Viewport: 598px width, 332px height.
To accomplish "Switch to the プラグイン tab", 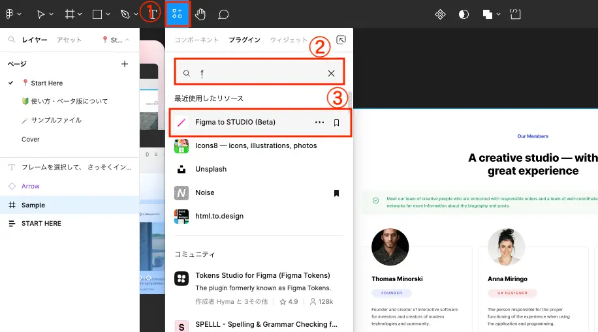I will pos(244,40).
